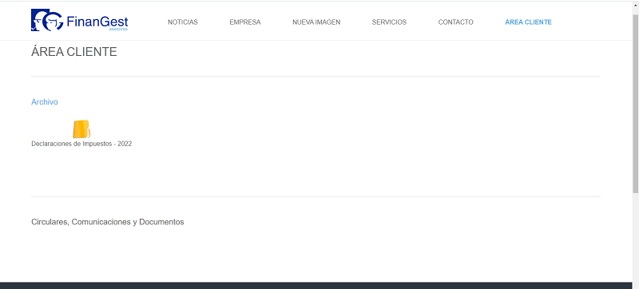Click the blue FG emblem logo
This screenshot has width=639, height=289.
(x=47, y=20)
